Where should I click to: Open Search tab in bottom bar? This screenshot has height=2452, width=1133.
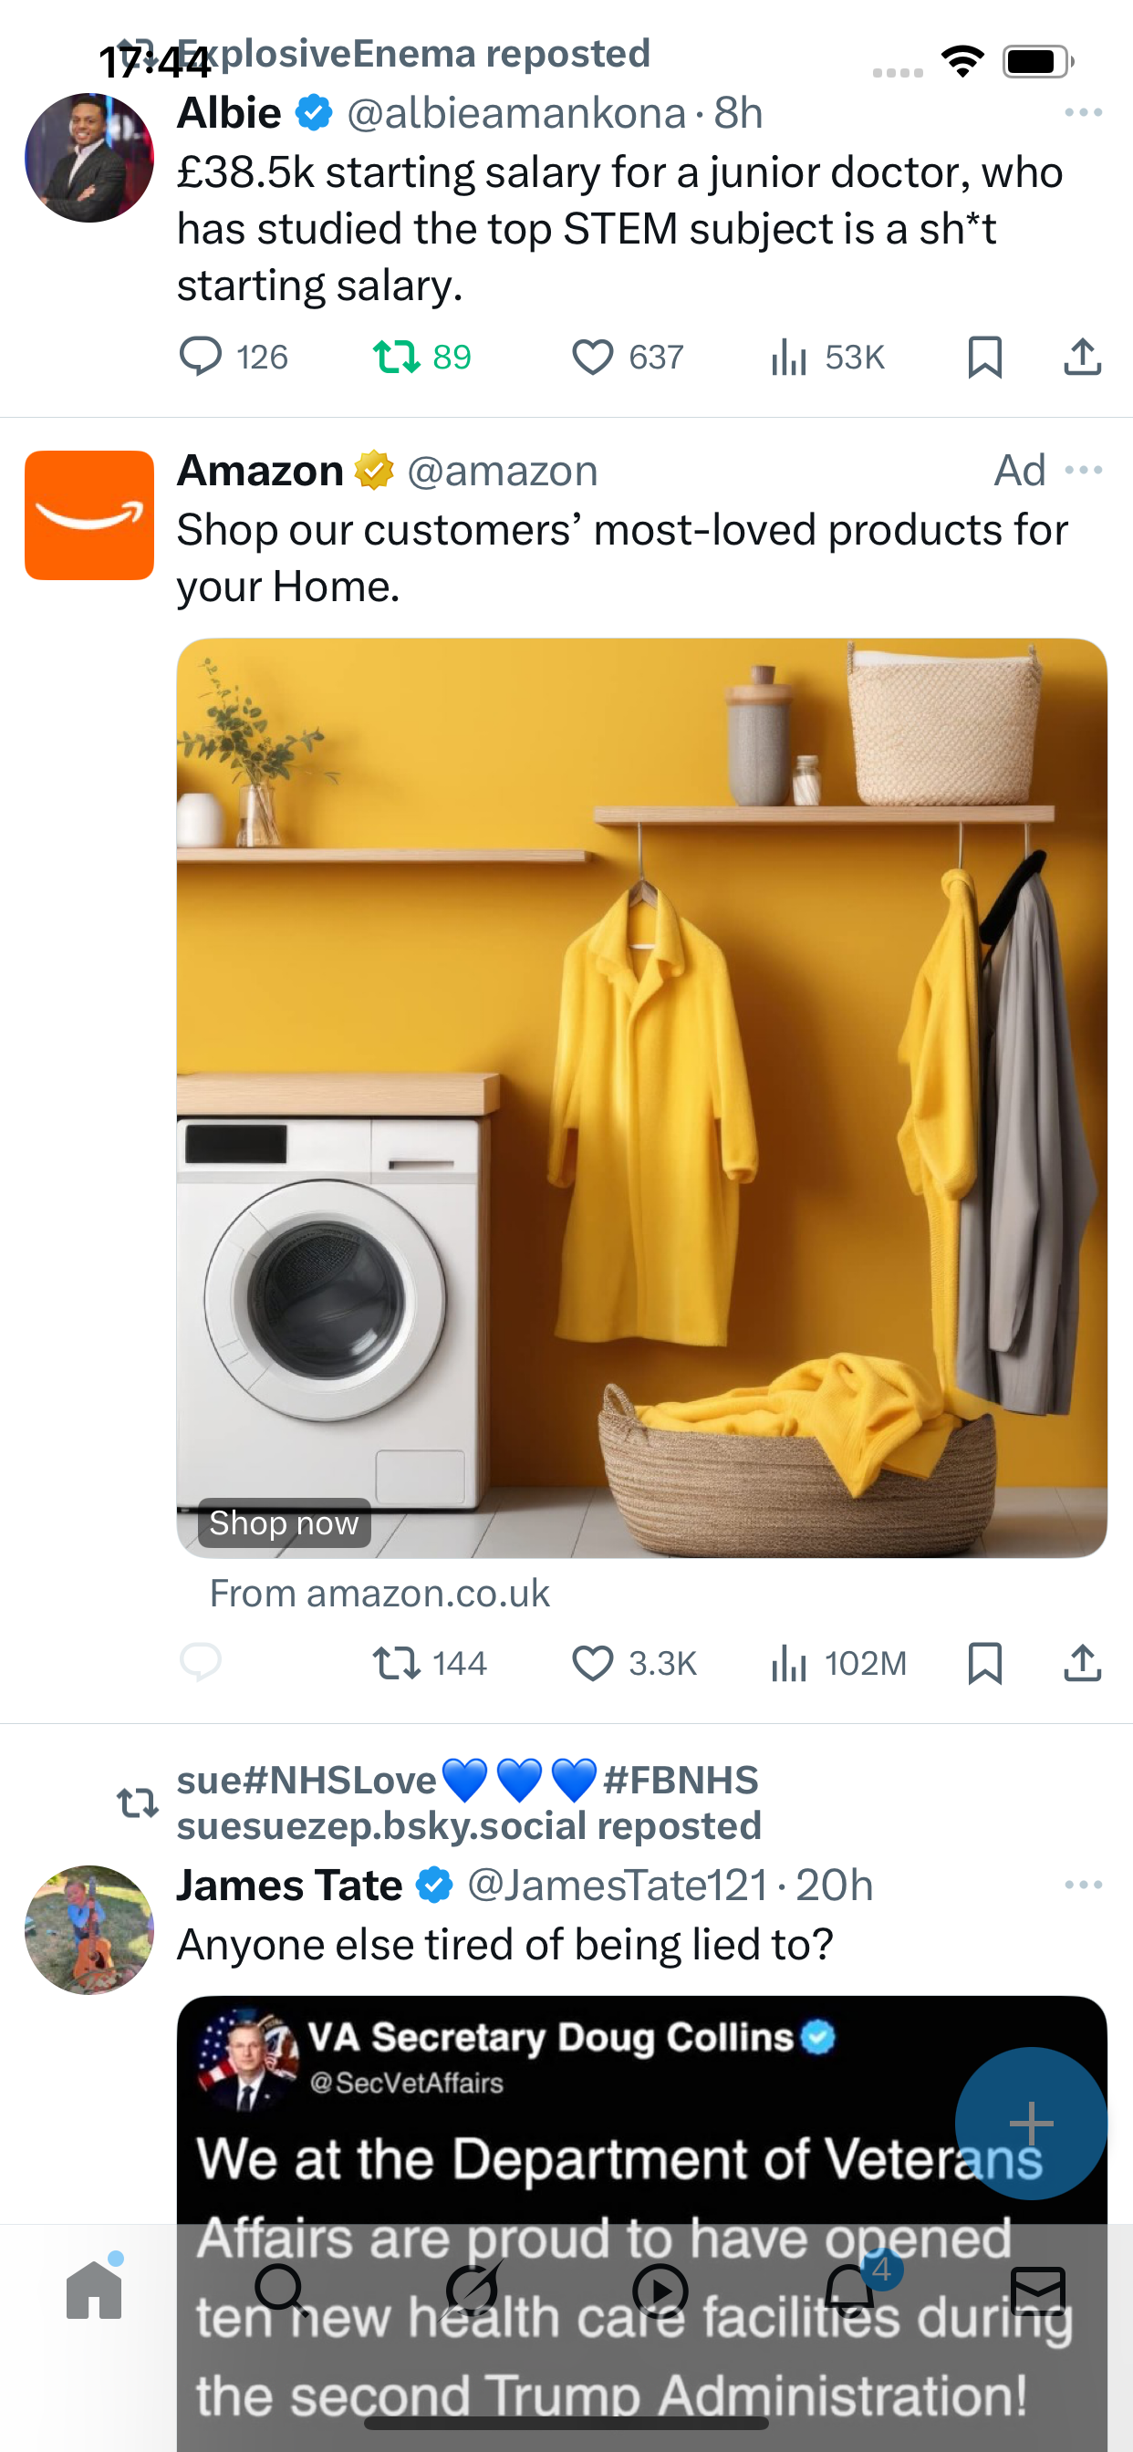(x=282, y=2289)
